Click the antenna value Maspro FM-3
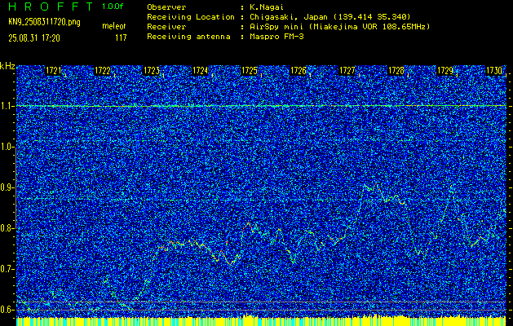This screenshot has height=326, width=513. (x=276, y=37)
